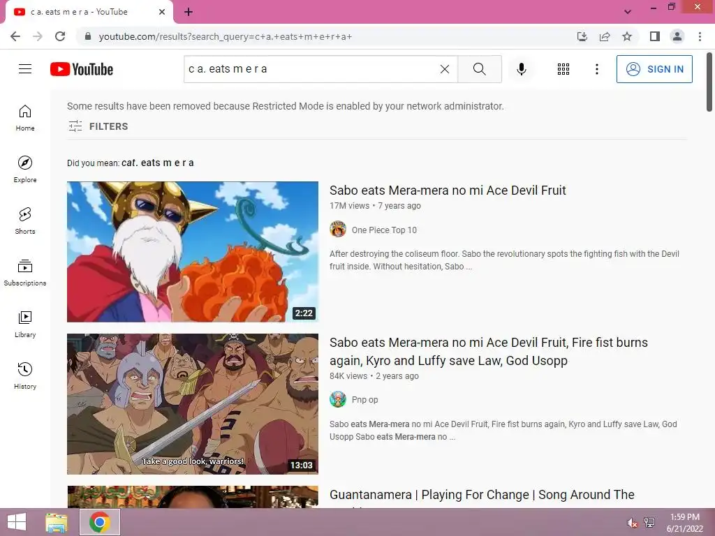
Task: Open History in the sidebar
Action: pyautogui.click(x=25, y=375)
